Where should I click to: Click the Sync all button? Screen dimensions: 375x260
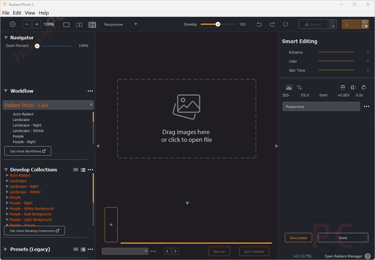pos(219,252)
